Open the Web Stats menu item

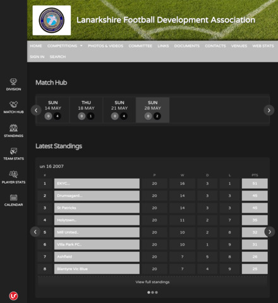[263, 46]
